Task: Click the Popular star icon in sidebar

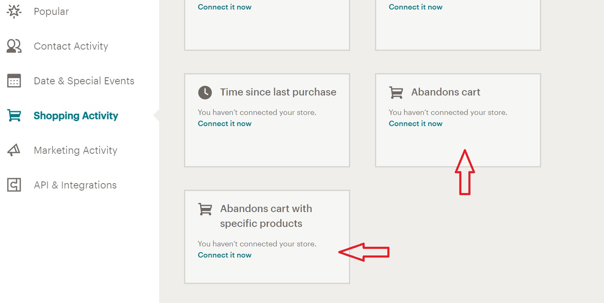Action: point(14,12)
